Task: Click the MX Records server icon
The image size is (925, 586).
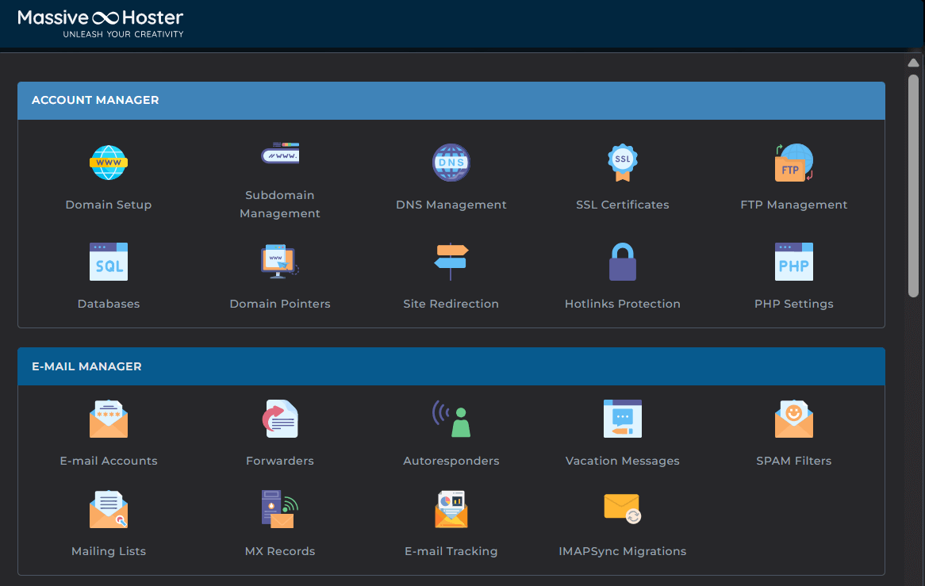Action: [279, 510]
